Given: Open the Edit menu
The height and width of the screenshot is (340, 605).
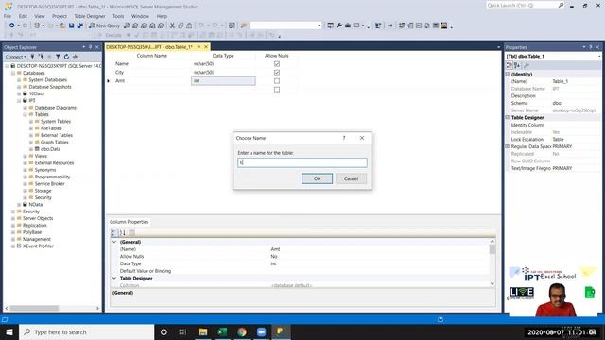Looking at the screenshot, I should pos(23,16).
